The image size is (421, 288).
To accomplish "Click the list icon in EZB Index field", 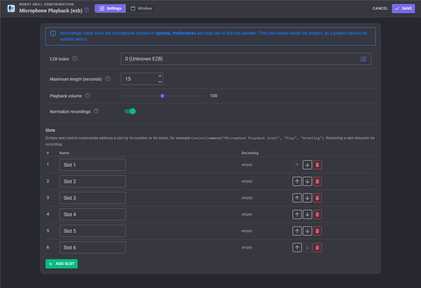I will 363,59.
